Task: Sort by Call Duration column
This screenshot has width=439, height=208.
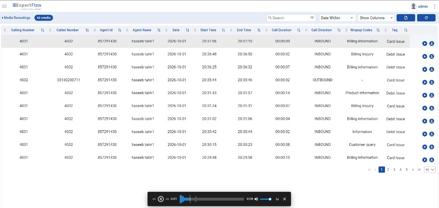Action: coord(298,30)
